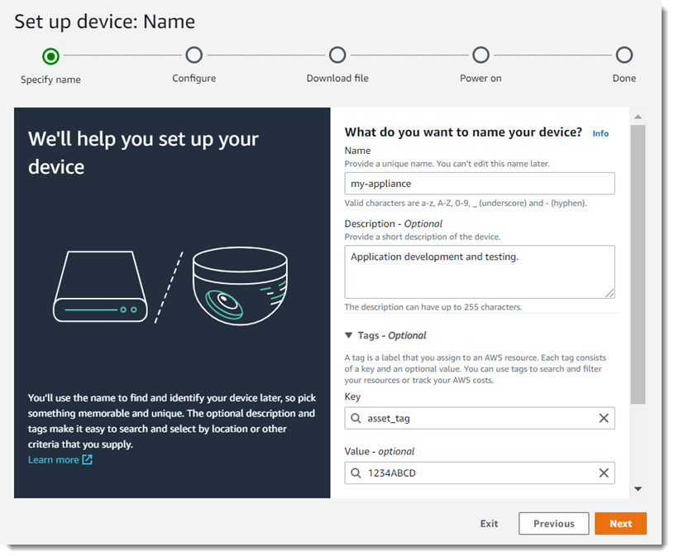
Task: Click the search icon in Key field
Action: click(356, 419)
